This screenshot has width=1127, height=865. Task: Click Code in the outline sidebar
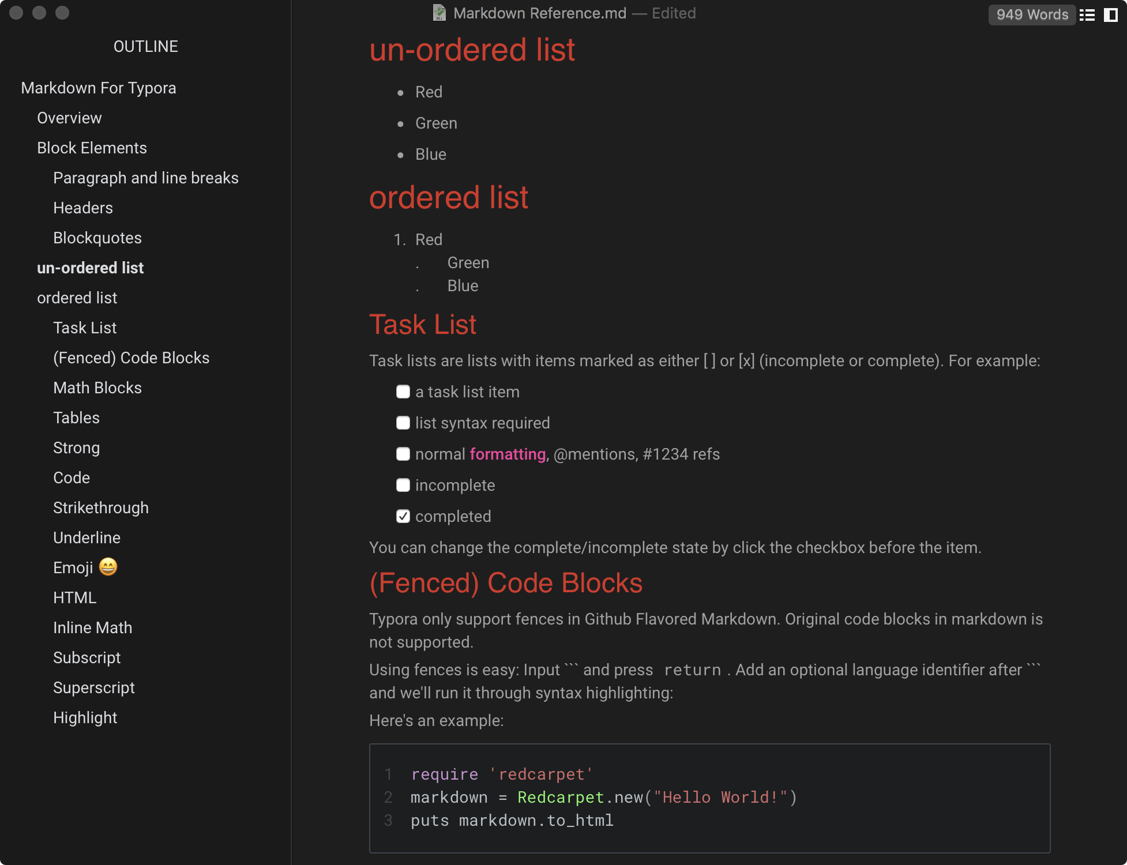point(72,477)
